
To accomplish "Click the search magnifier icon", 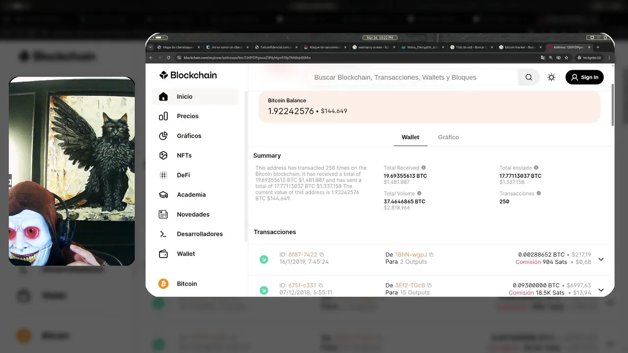I will tap(528, 77).
